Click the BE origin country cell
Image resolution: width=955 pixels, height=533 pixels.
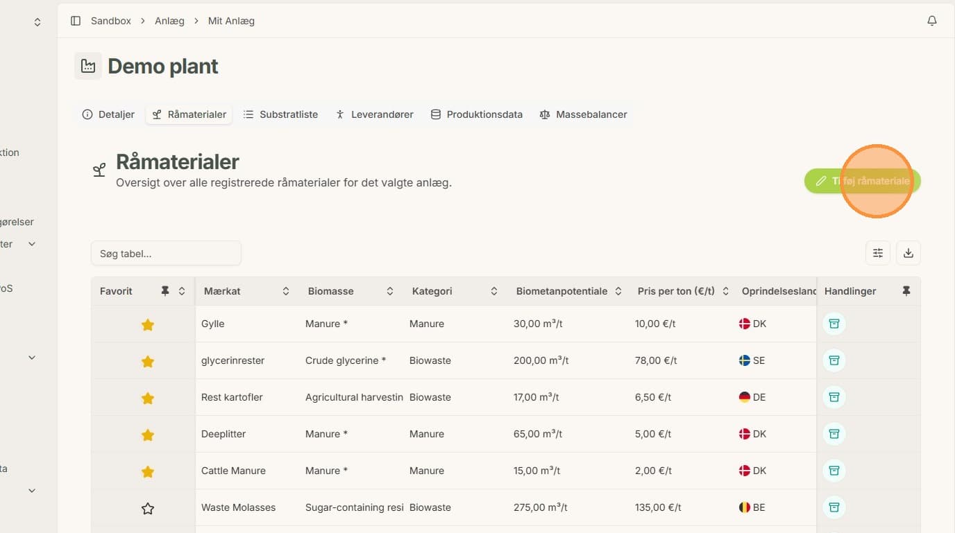pos(752,507)
